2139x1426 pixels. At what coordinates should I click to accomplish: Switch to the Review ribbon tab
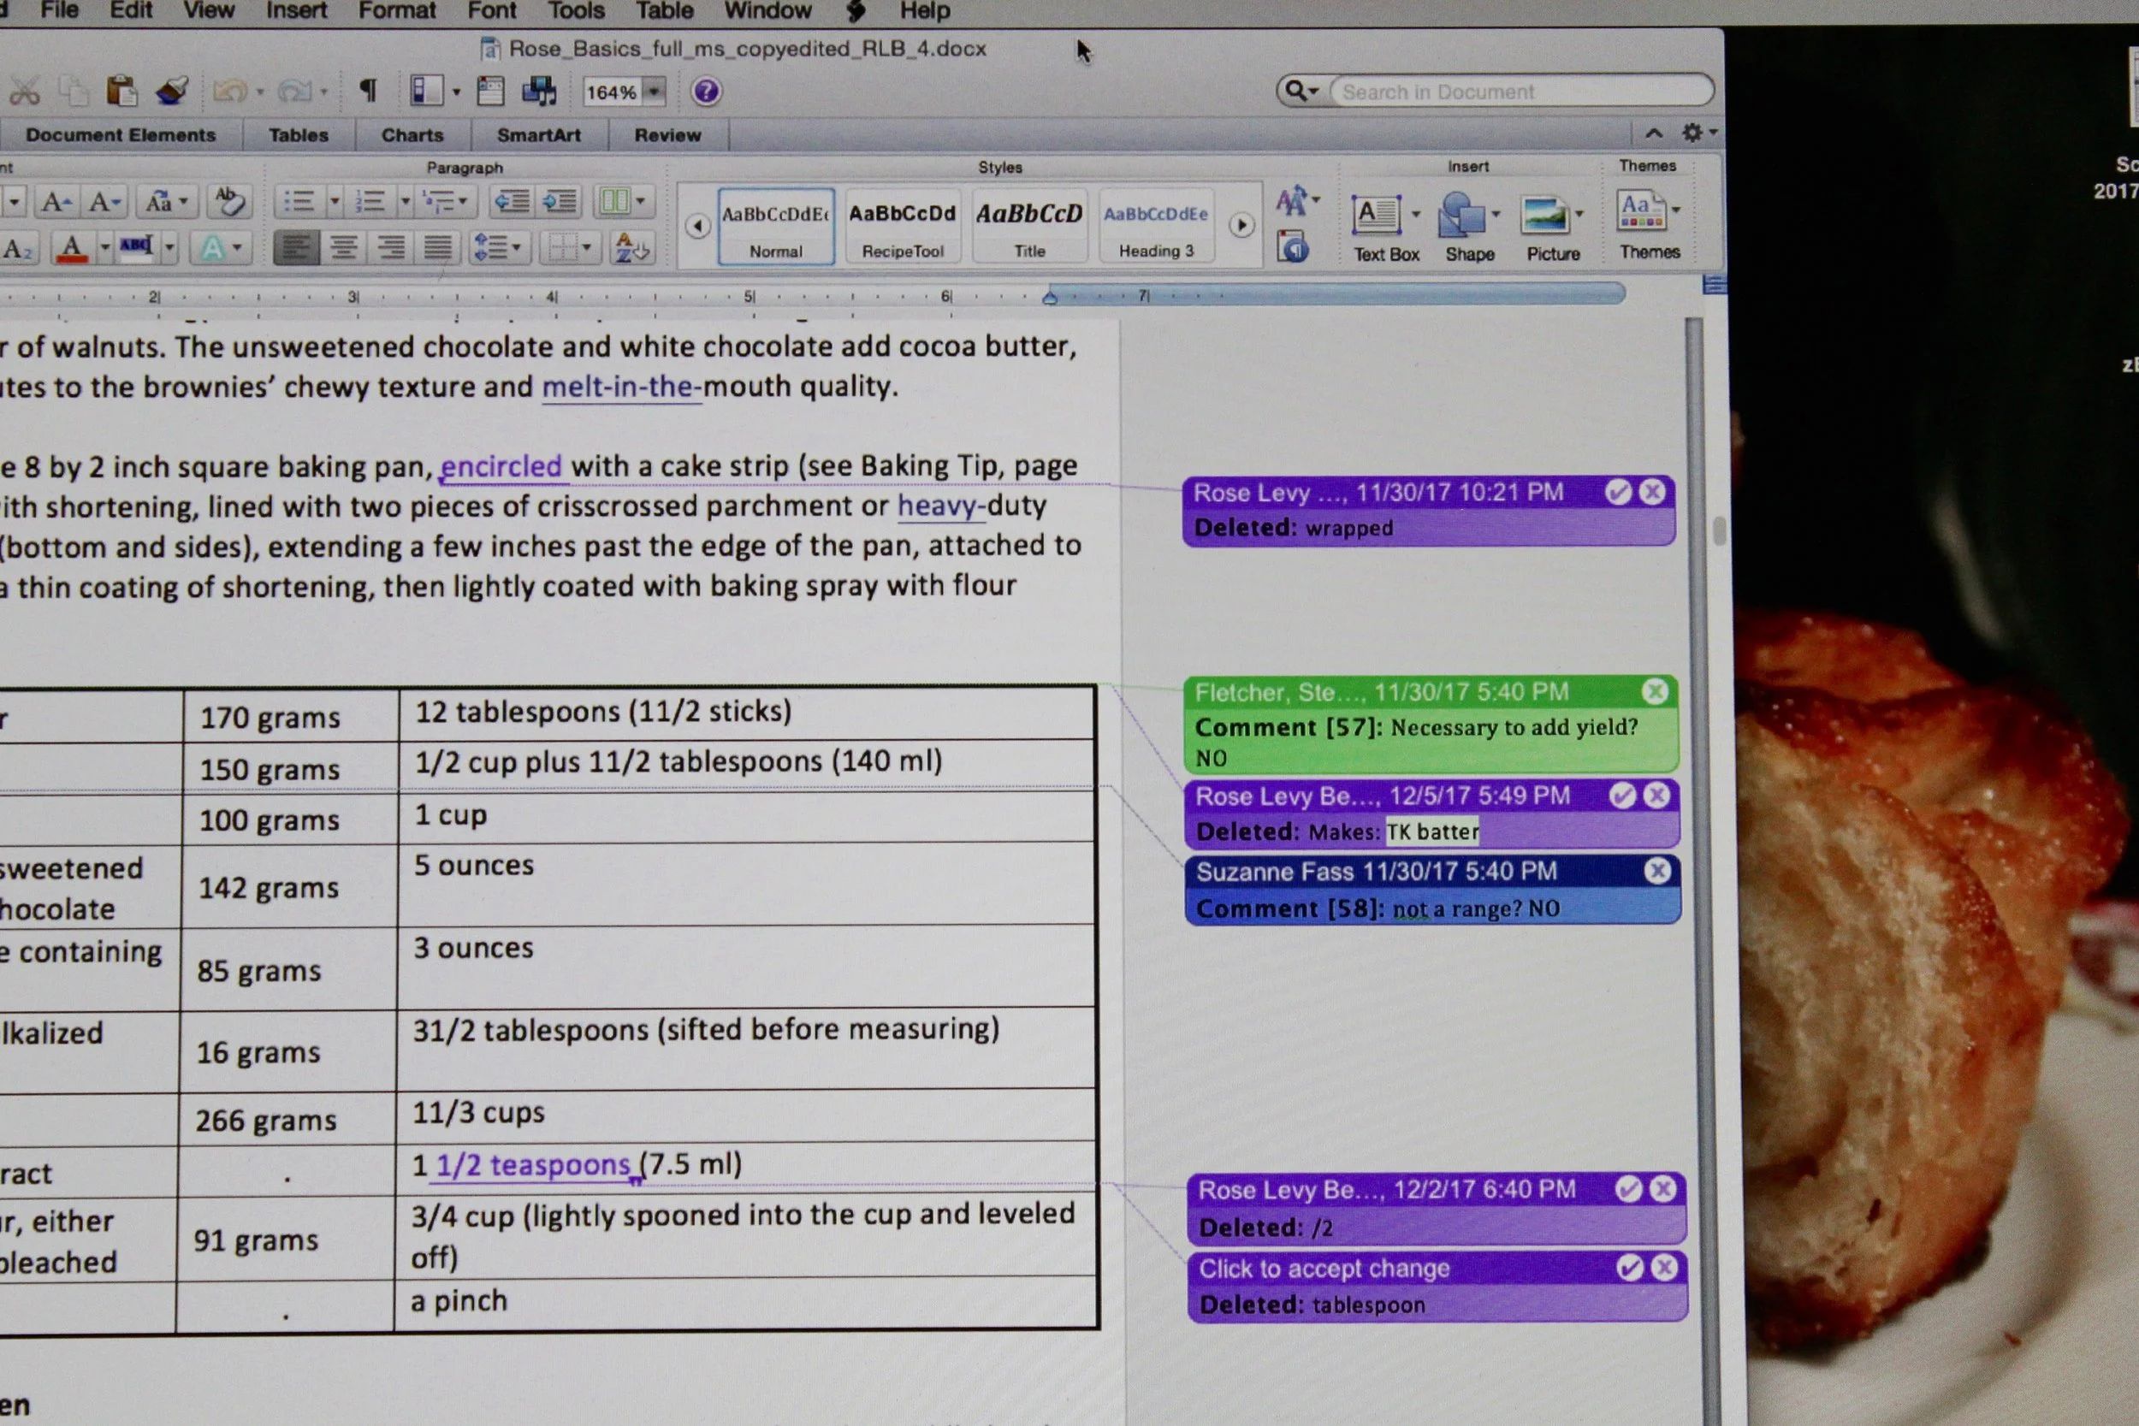[x=667, y=134]
